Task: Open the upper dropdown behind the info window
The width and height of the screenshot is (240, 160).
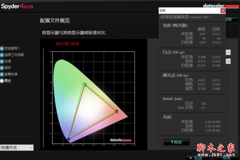Action: click(x=228, y=52)
